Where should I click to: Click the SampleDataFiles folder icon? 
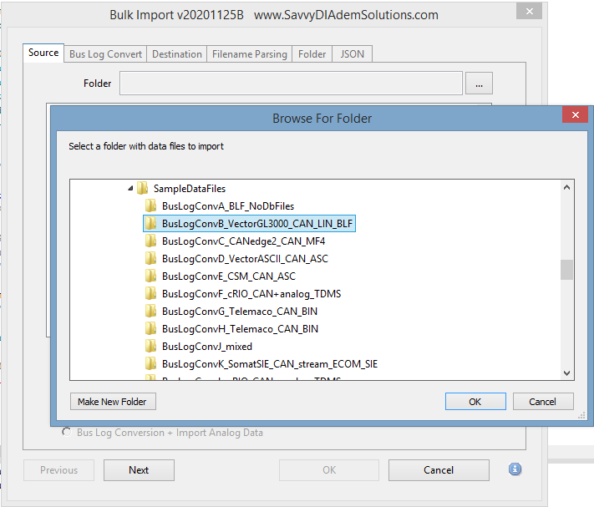pos(142,188)
